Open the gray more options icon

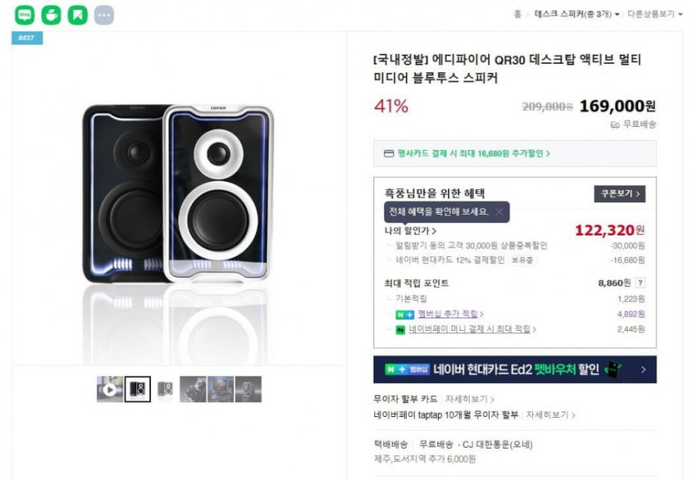pos(104,15)
